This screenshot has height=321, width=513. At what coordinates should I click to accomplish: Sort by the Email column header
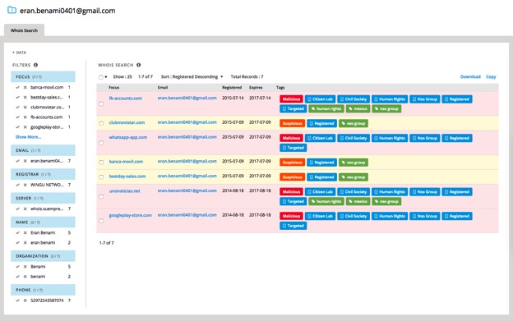coord(163,88)
